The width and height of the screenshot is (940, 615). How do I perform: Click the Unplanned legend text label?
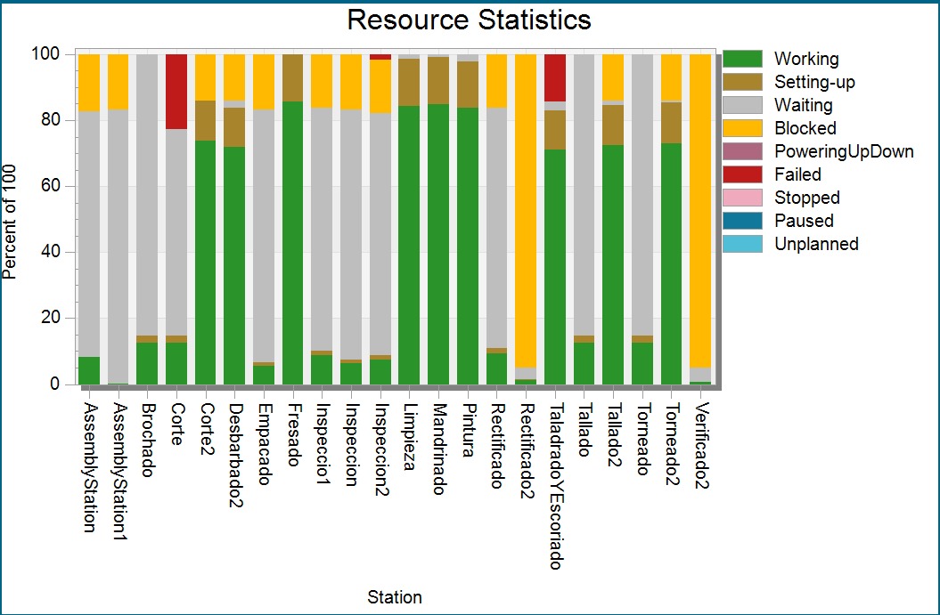[816, 244]
